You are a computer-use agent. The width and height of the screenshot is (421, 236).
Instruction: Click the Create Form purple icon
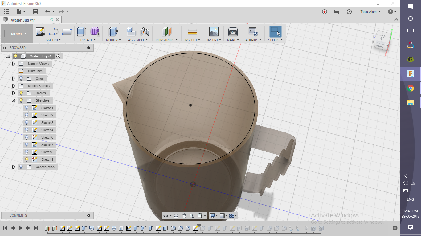point(95,31)
